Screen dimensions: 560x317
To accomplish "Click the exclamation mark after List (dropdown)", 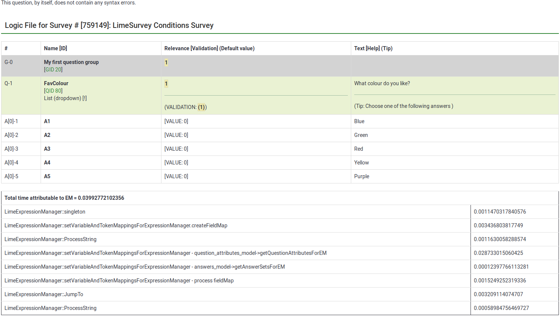I will click(x=85, y=98).
